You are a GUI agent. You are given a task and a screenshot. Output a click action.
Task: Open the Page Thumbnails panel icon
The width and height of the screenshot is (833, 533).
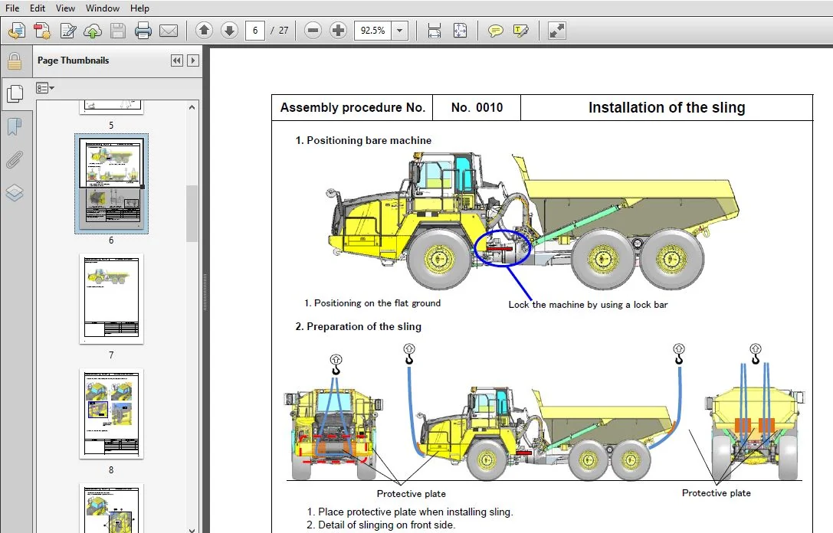(15, 93)
